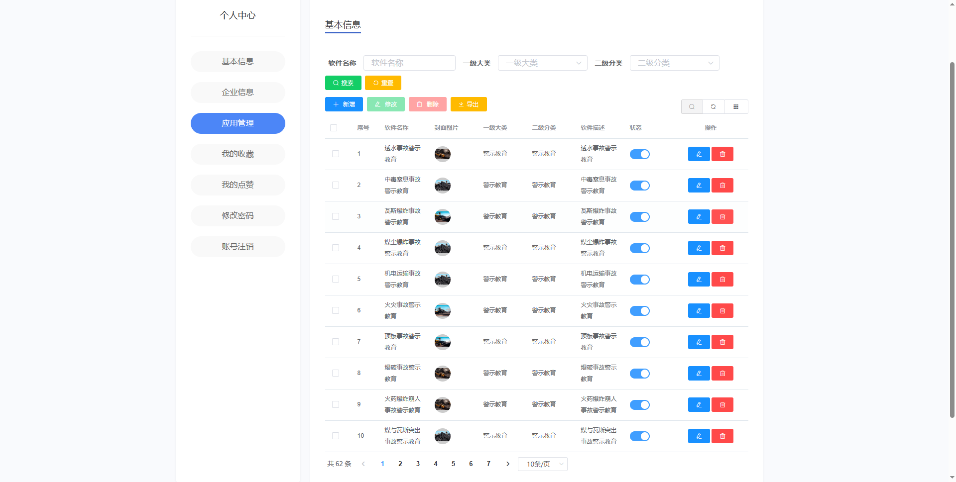Select all rows header checkbox
Image resolution: width=956 pixels, height=482 pixels.
[334, 128]
